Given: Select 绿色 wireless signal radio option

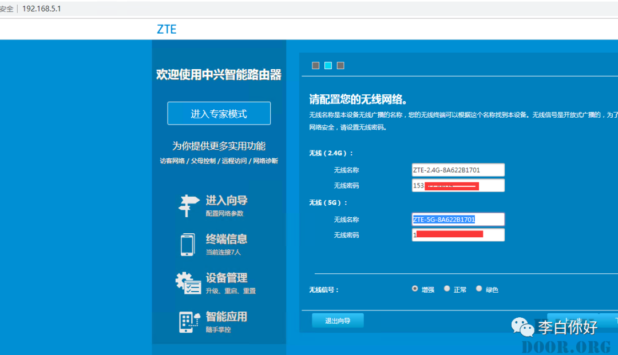Looking at the screenshot, I should [479, 289].
